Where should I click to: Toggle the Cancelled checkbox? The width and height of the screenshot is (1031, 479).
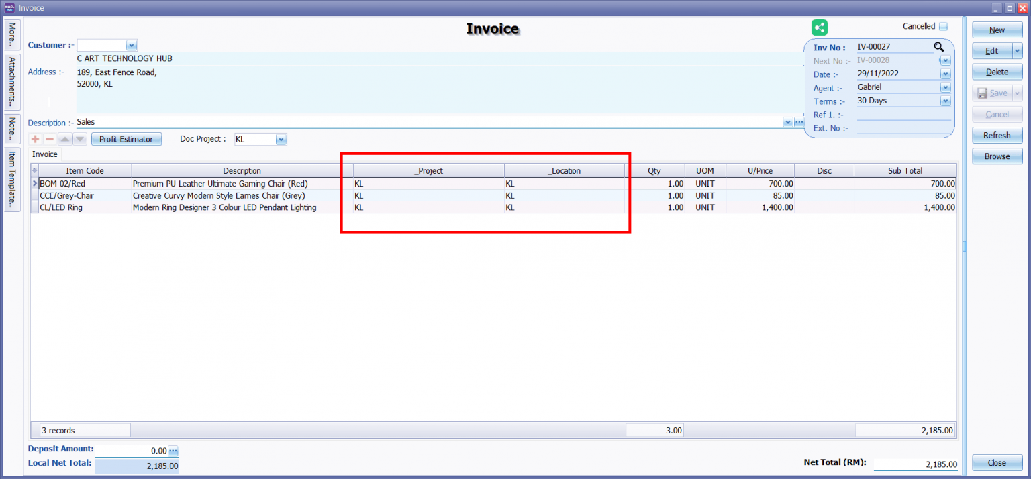coord(945,25)
